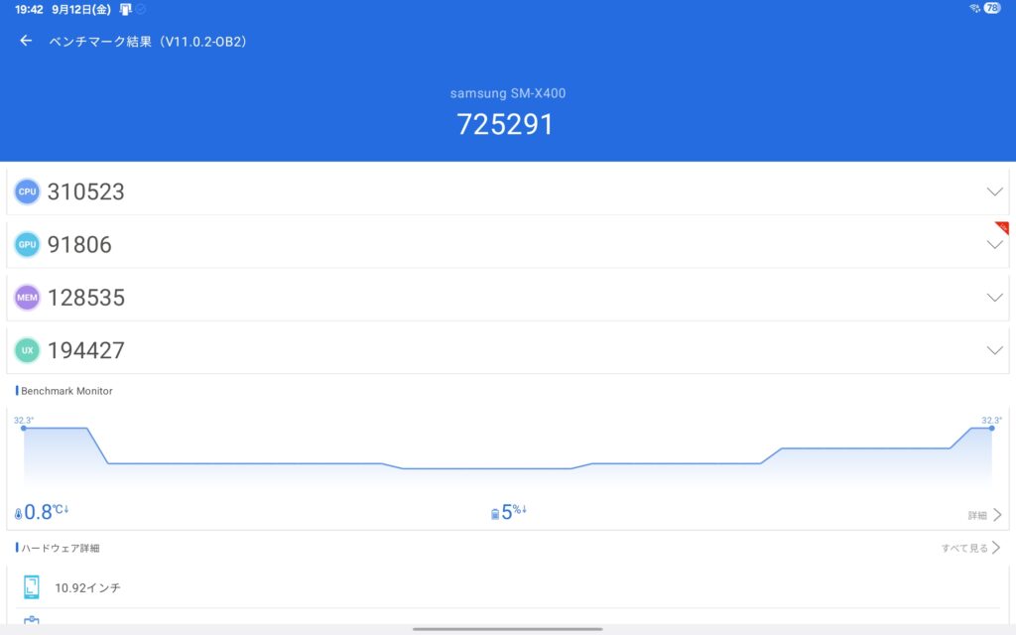Click the CPU score badge icon
This screenshot has width=1016, height=635.
(x=27, y=191)
